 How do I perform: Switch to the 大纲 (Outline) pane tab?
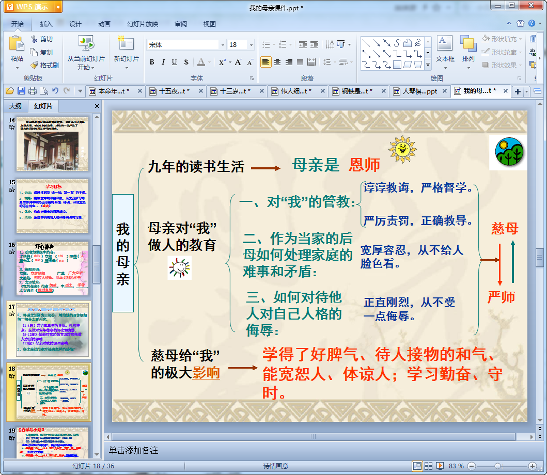[x=15, y=106]
